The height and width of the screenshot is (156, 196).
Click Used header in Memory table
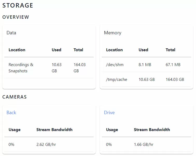click(143, 50)
